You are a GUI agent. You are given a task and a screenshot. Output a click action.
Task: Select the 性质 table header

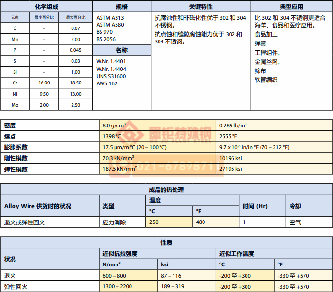166,243
